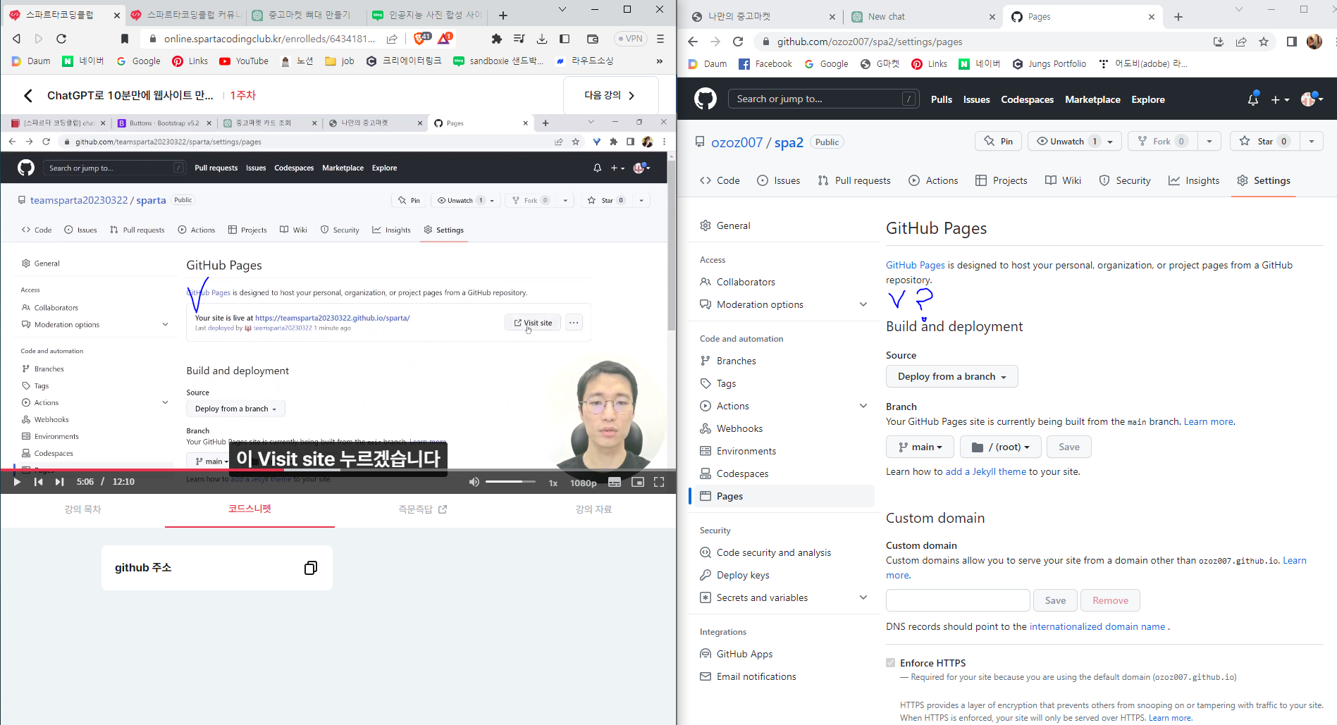
Task: Go to the Actions tab of spa2
Action: point(934,180)
